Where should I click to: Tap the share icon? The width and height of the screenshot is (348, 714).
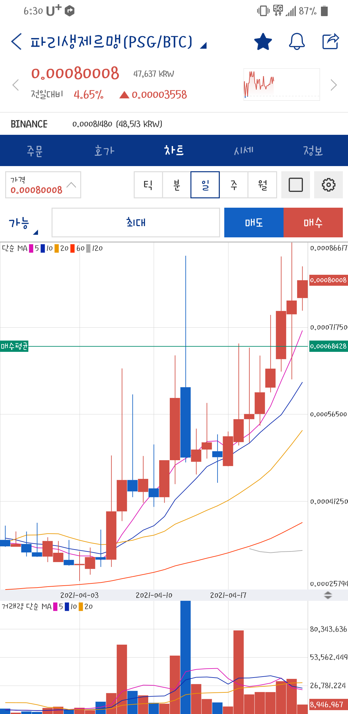tap(331, 41)
